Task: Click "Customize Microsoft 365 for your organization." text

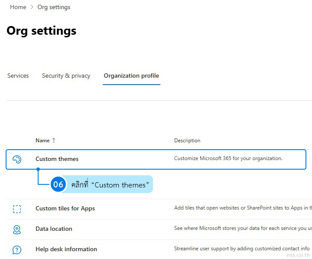Action: tap(228, 158)
